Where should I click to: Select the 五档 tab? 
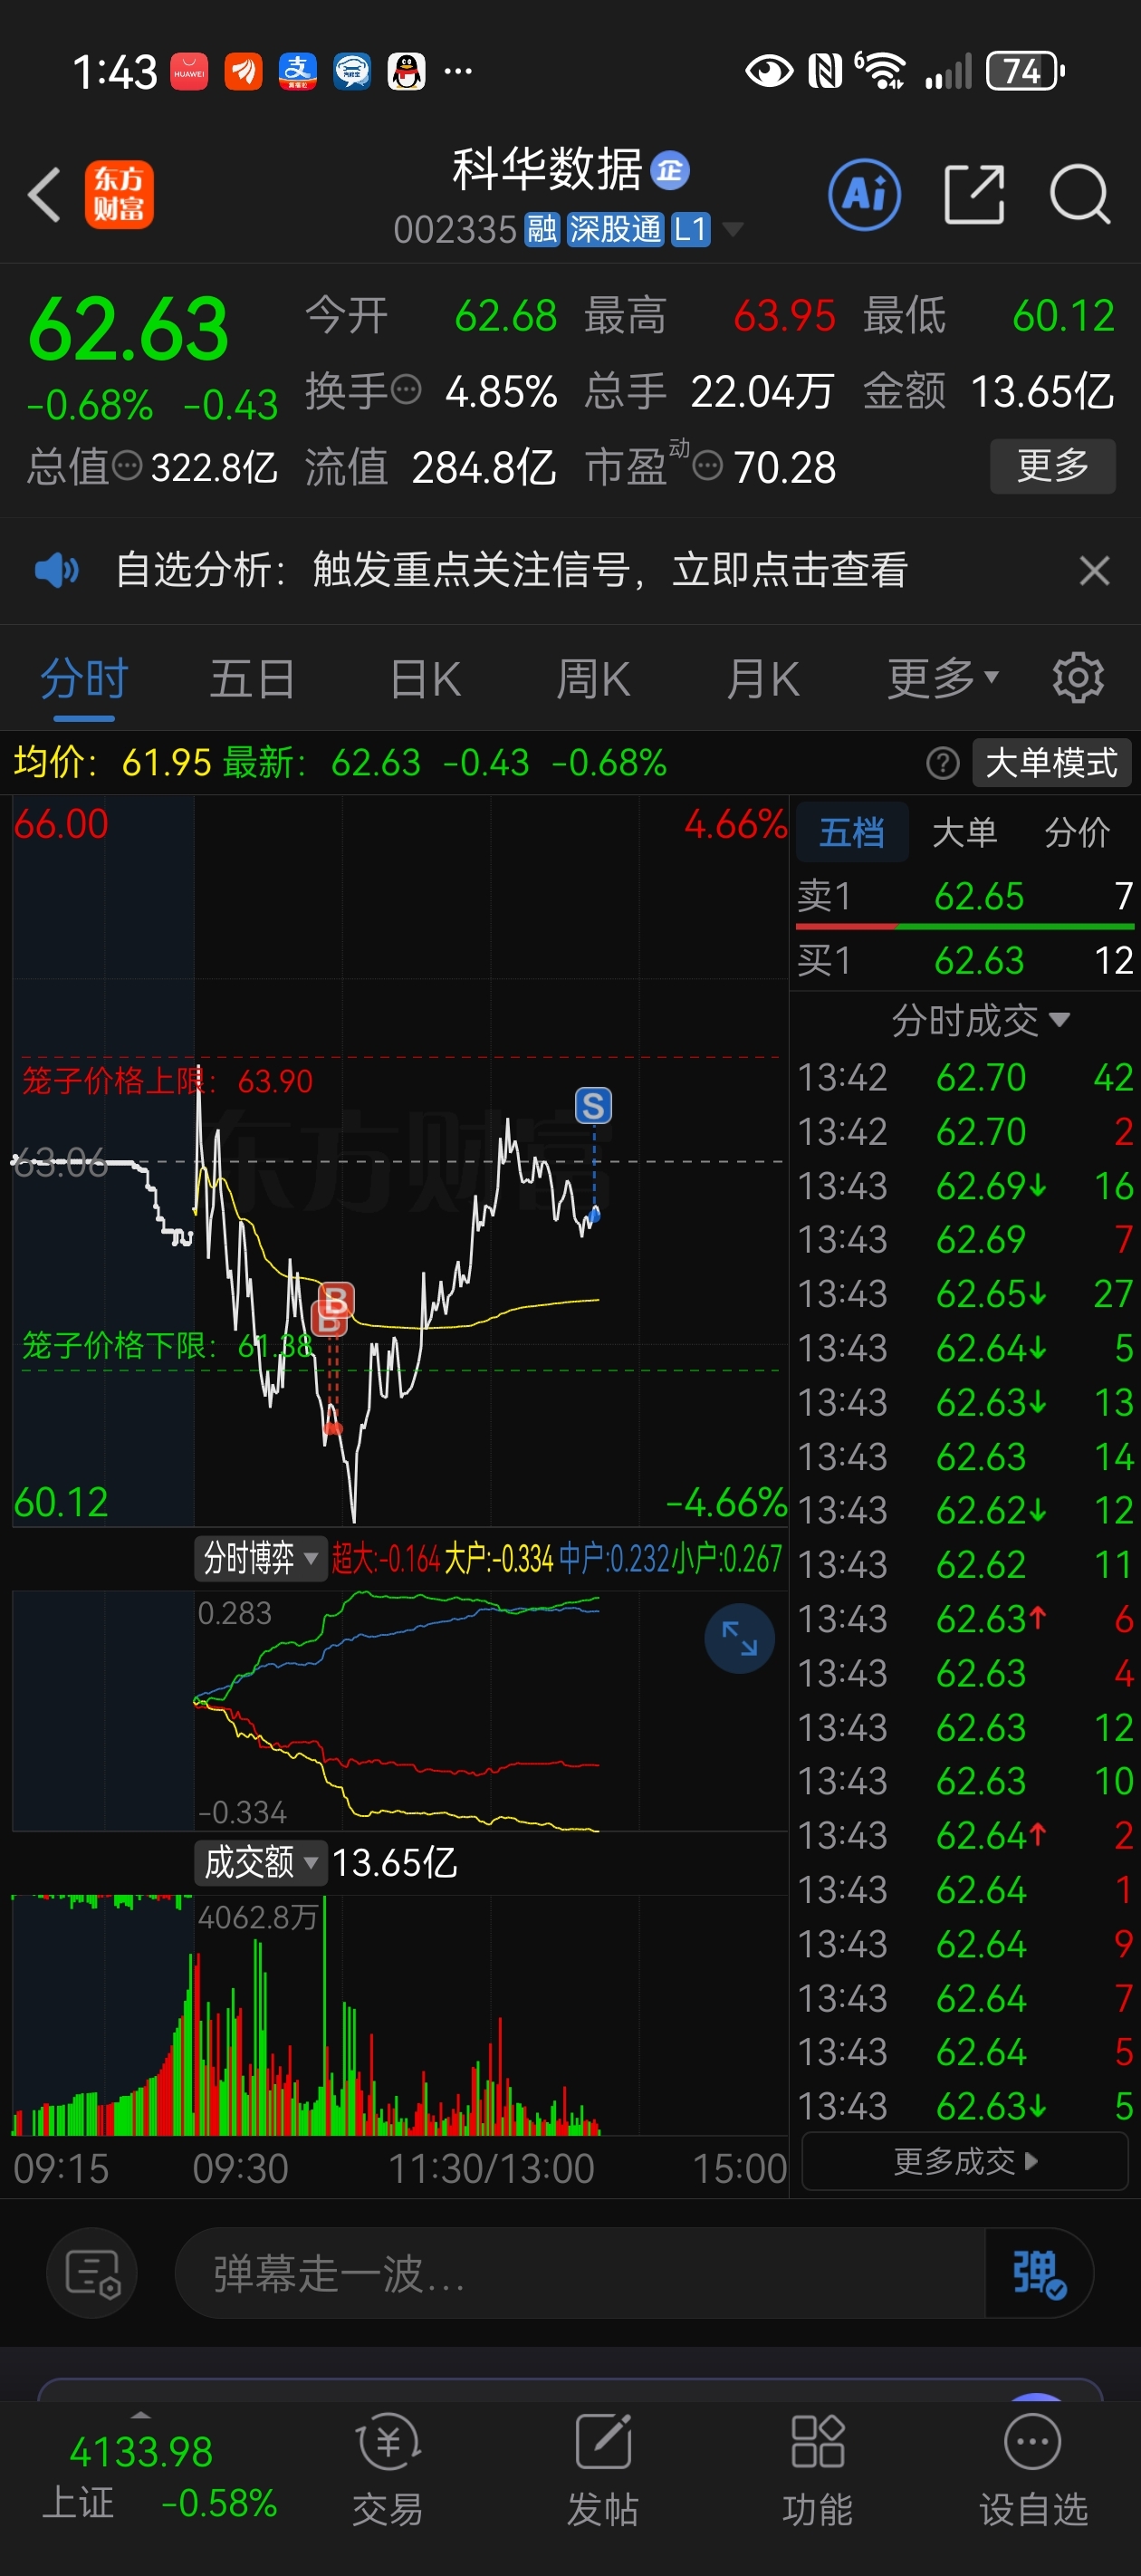(x=852, y=831)
